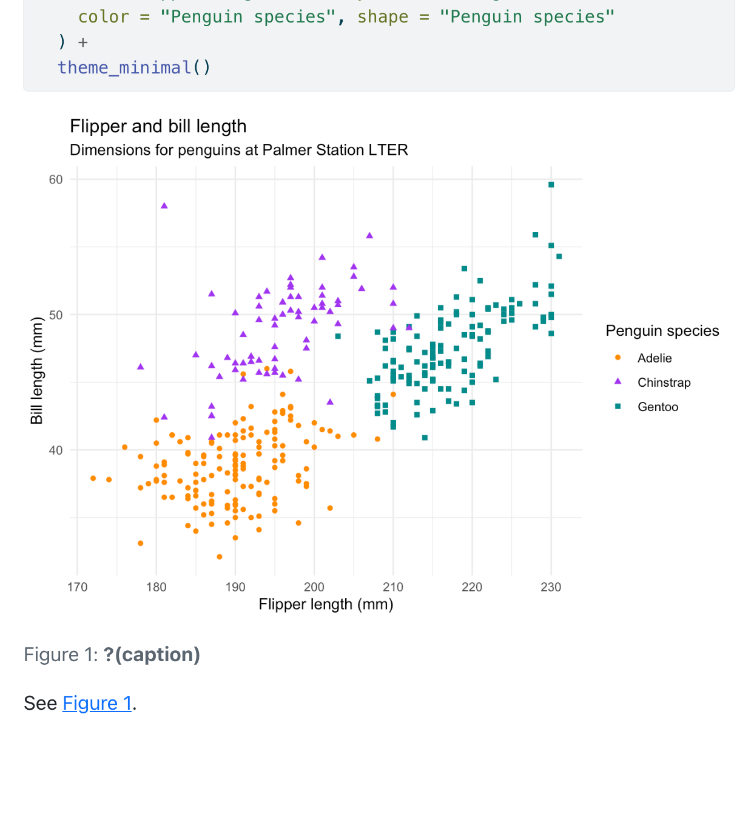754x816 pixels.
Task: Click the Bill length (mm) y-axis label
Action: [36, 370]
